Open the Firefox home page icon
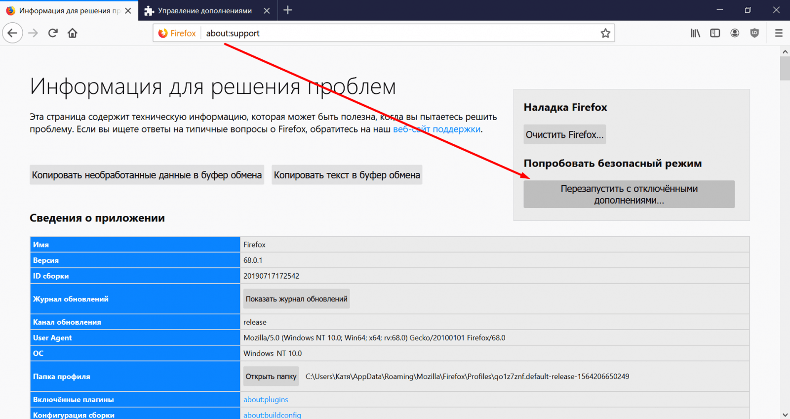This screenshot has width=790, height=419. point(73,33)
